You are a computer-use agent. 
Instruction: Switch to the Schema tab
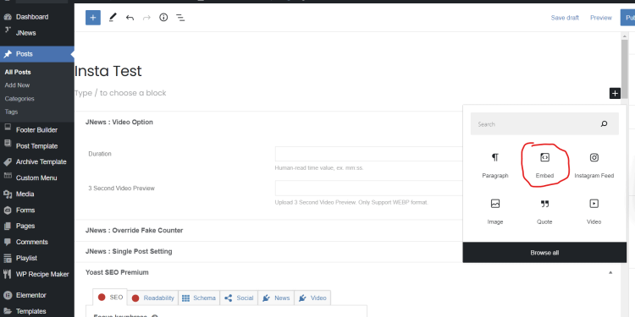point(199,298)
